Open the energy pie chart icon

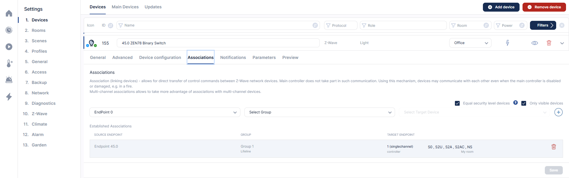coord(9,30)
